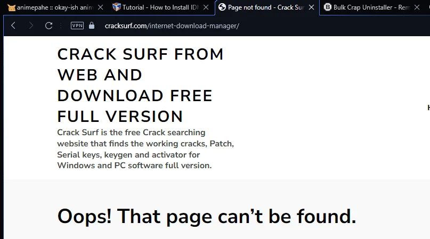The image size is (430, 239).
Task: Toggle the VPN badge in address bar
Action: pyautogui.click(x=77, y=26)
